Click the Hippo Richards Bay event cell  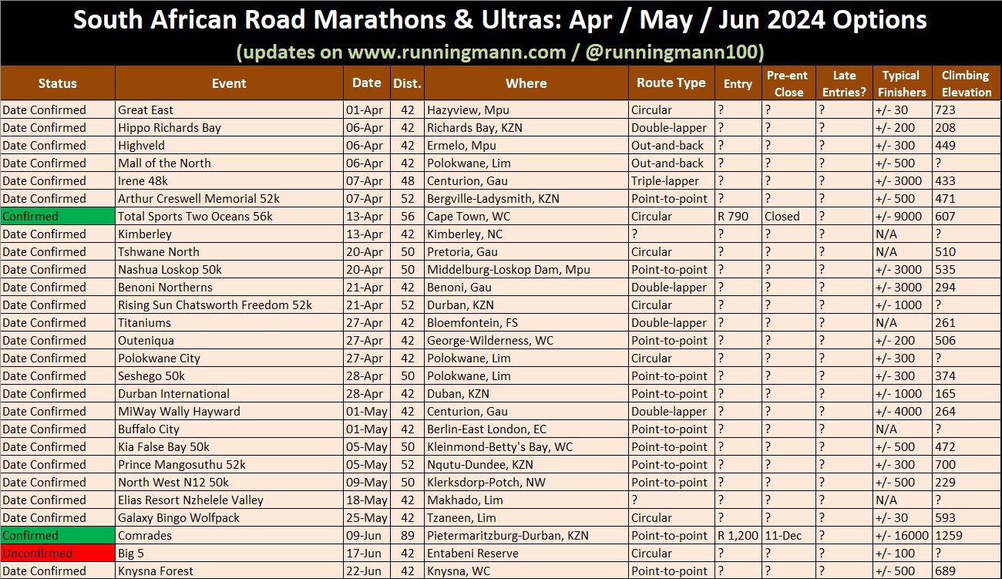click(229, 128)
